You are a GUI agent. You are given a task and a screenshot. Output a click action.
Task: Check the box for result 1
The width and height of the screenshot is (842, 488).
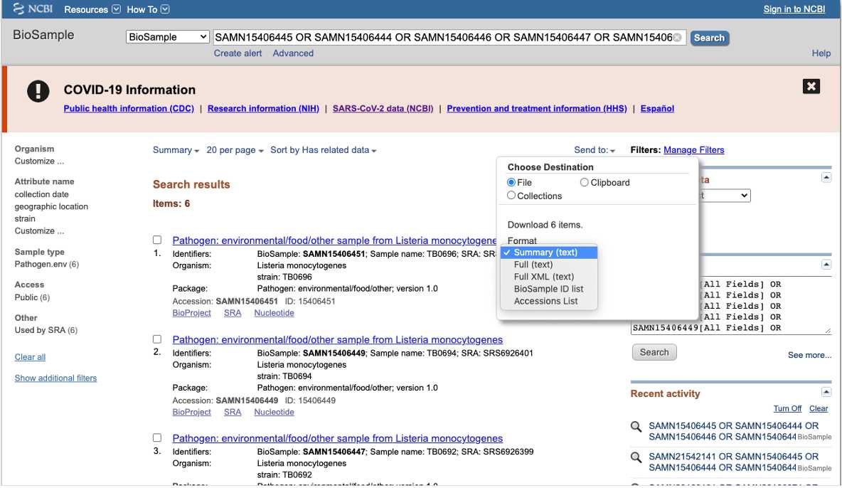pos(157,240)
